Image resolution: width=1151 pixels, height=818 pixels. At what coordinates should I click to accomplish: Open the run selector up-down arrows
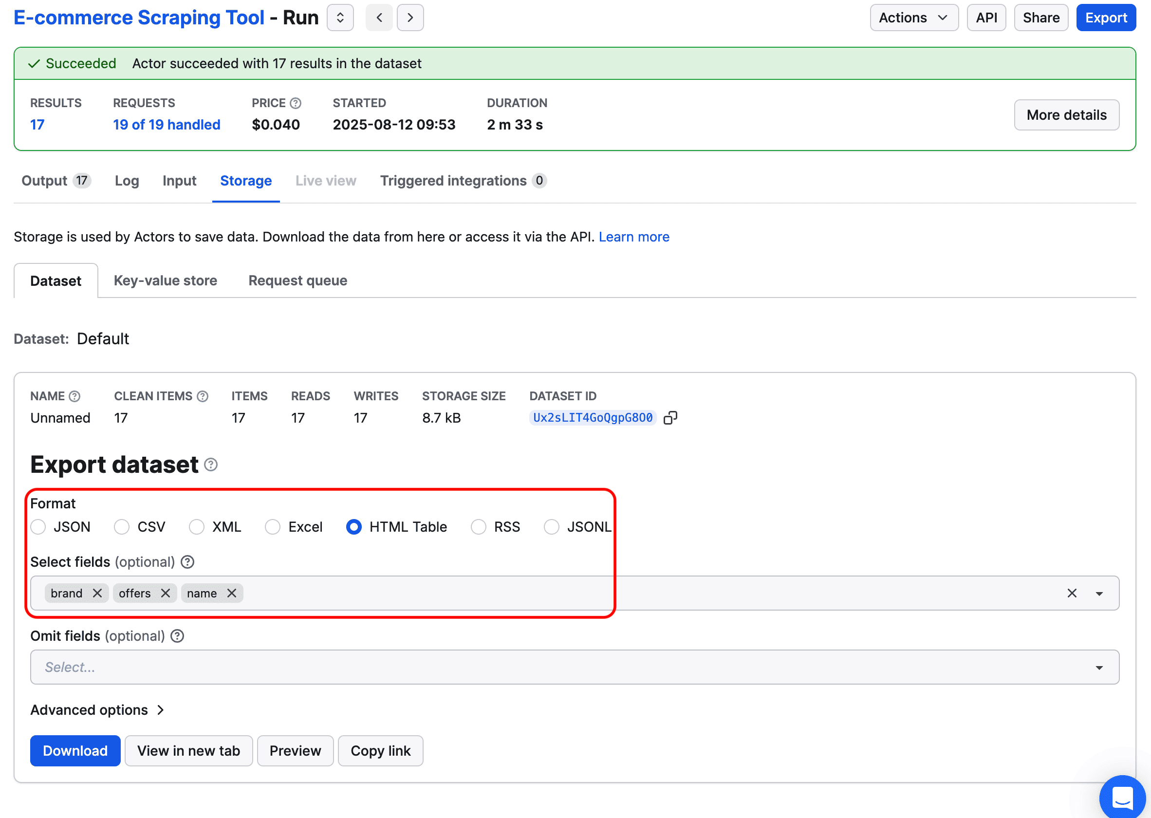point(340,18)
